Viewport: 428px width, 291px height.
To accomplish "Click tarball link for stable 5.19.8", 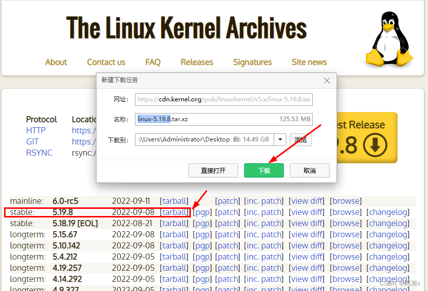I will tap(174, 212).
